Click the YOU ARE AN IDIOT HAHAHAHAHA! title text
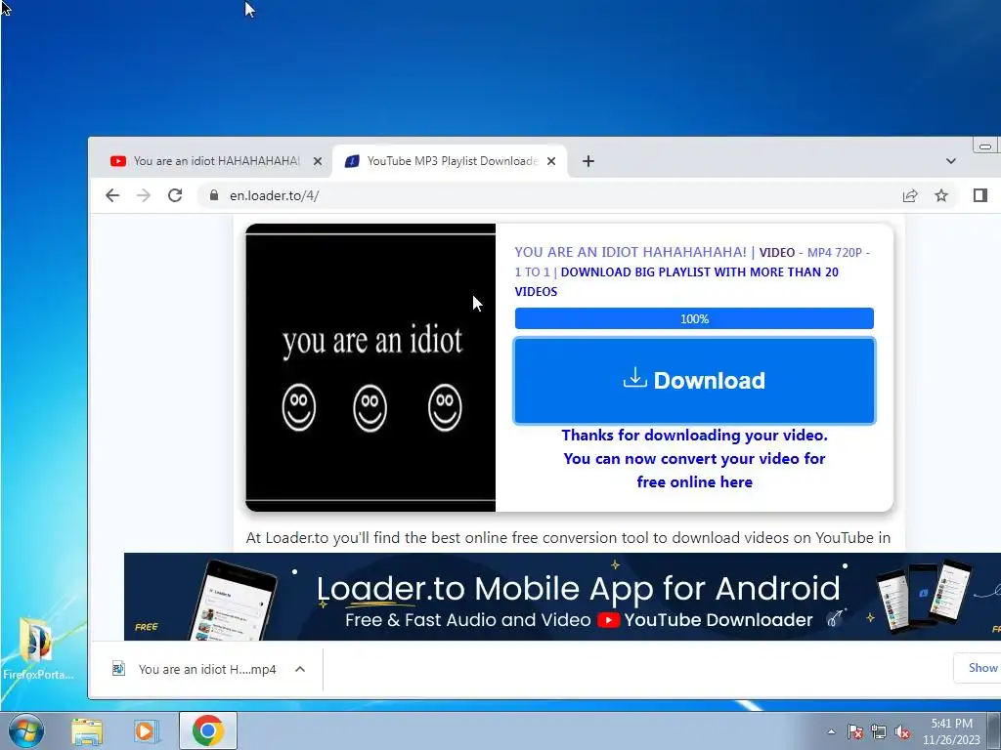This screenshot has height=750, width=1001. click(x=631, y=252)
